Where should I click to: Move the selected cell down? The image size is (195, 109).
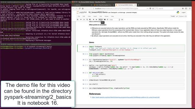click(96, 19)
